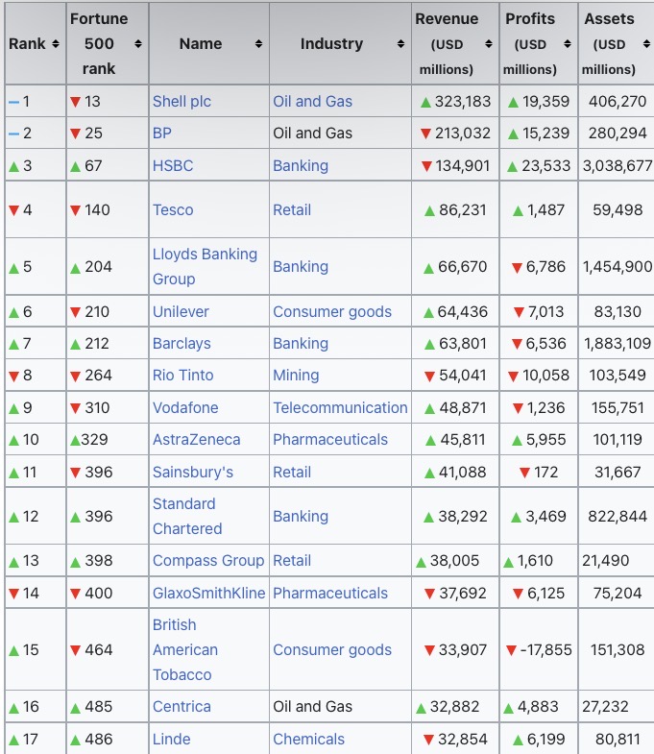Select Sainsbury's profits value 172

tap(545, 473)
